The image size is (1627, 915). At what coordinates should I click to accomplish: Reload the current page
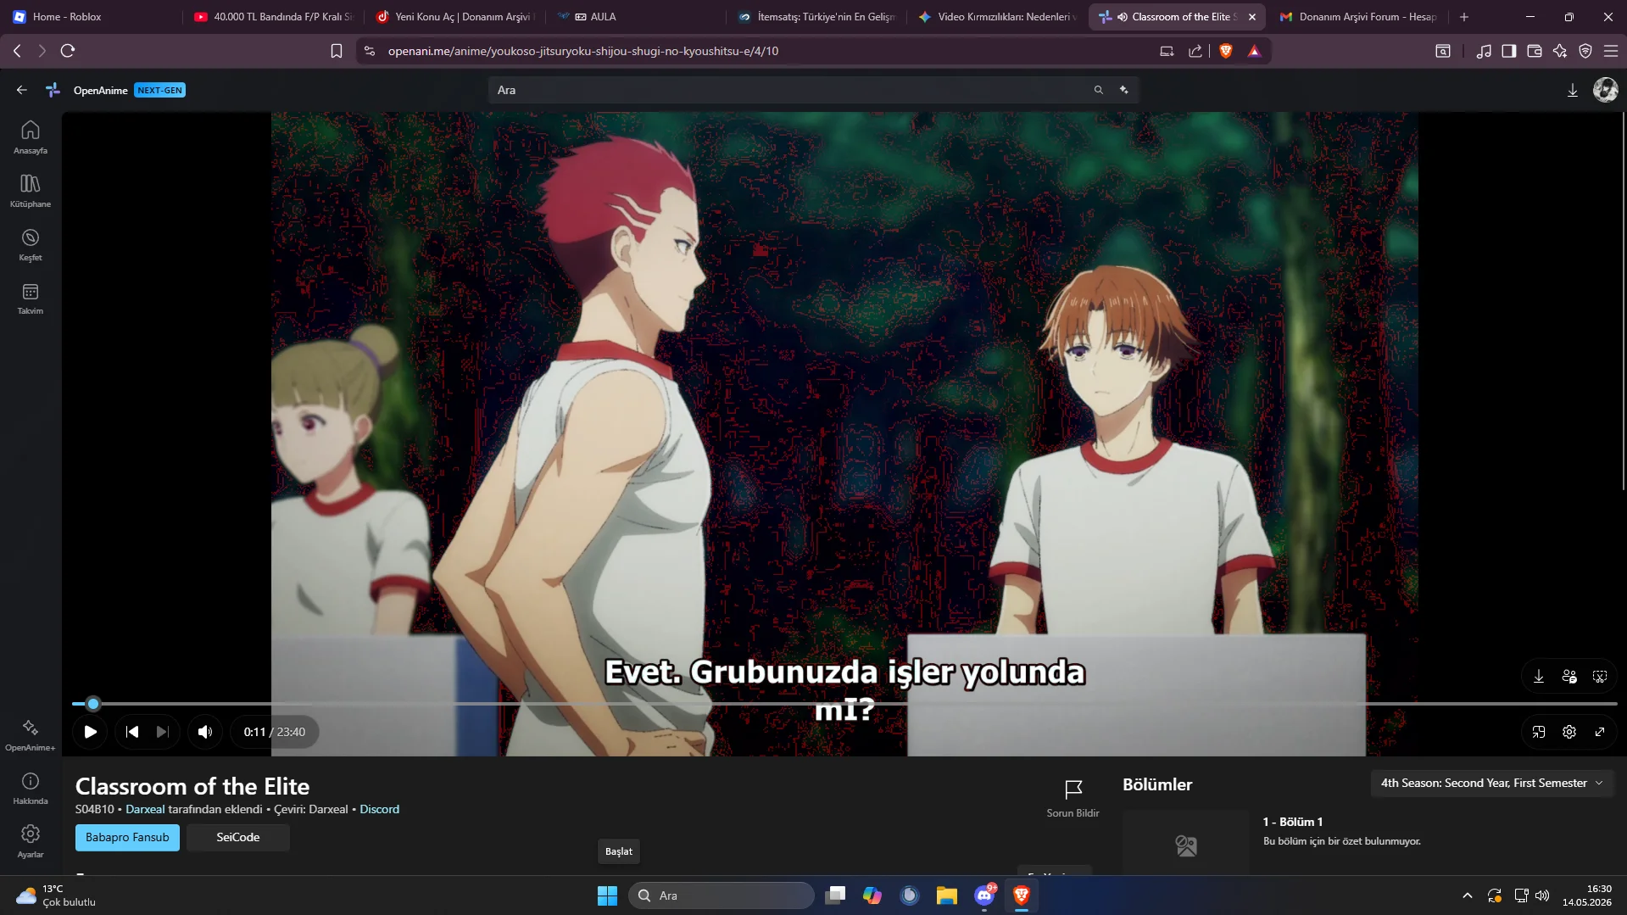(68, 51)
